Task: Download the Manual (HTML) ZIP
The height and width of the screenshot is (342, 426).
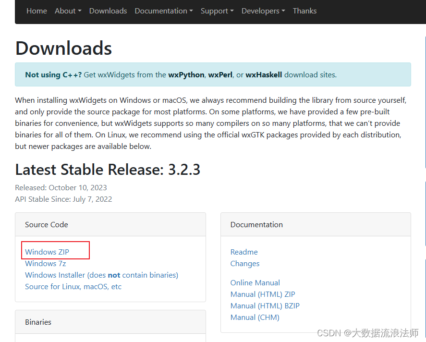Action: tap(263, 294)
